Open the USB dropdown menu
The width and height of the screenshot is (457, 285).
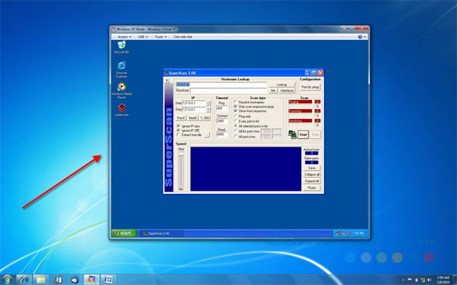pyautogui.click(x=143, y=37)
